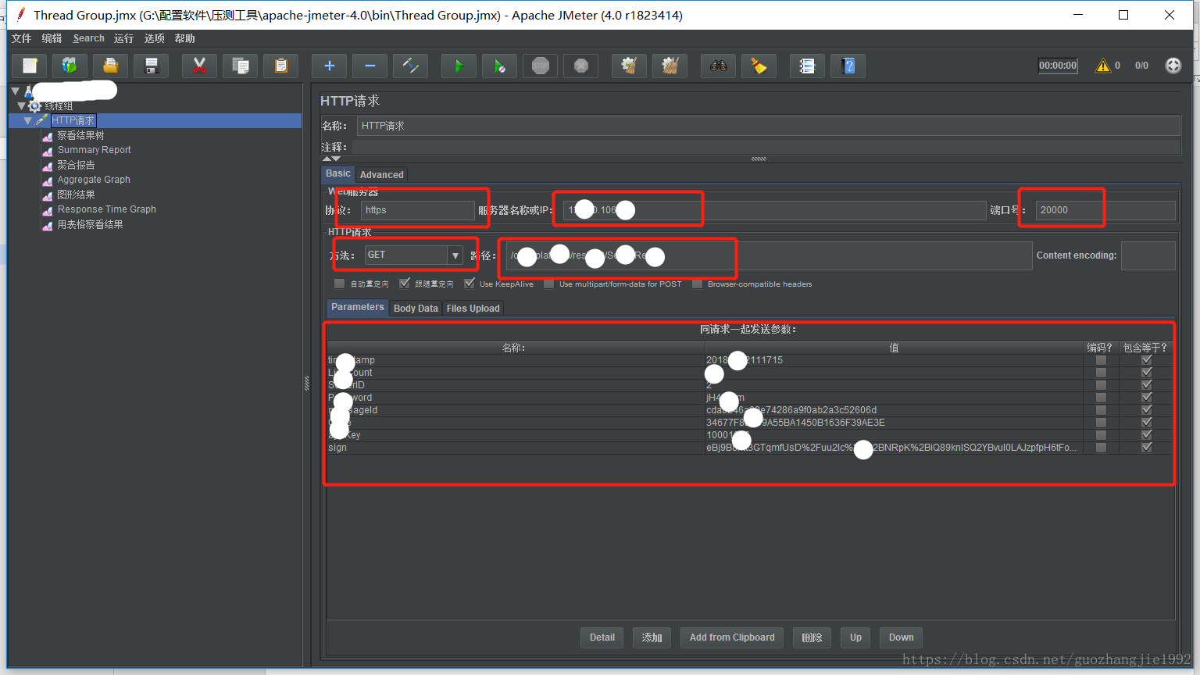Screen dimensions: 1200x675
Task: Select 图形结果 in the tree
Action: click(x=76, y=195)
